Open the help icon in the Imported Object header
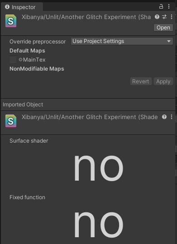 pos(164,117)
